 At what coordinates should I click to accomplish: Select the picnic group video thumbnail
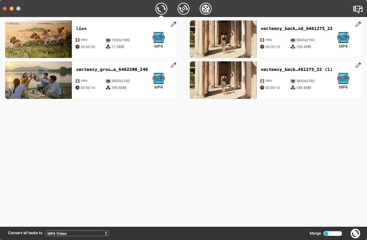[x=39, y=80]
